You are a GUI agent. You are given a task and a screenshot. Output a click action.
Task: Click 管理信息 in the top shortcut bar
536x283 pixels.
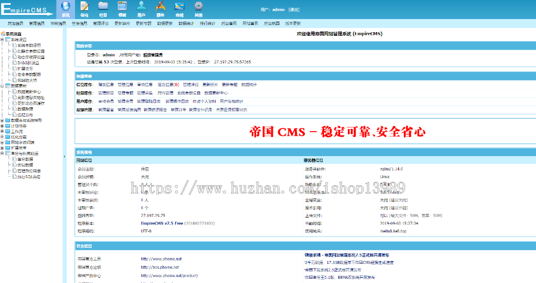36,24
